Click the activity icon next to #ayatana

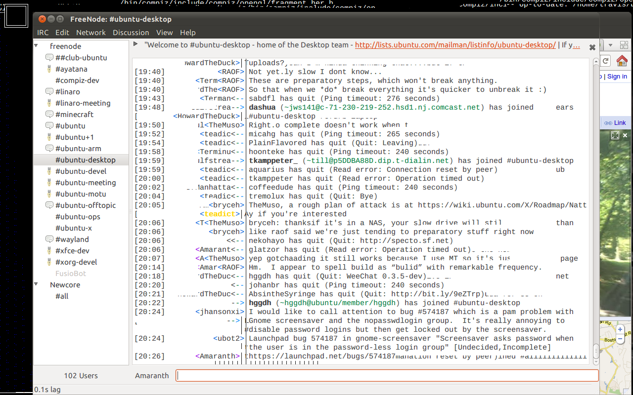(49, 69)
